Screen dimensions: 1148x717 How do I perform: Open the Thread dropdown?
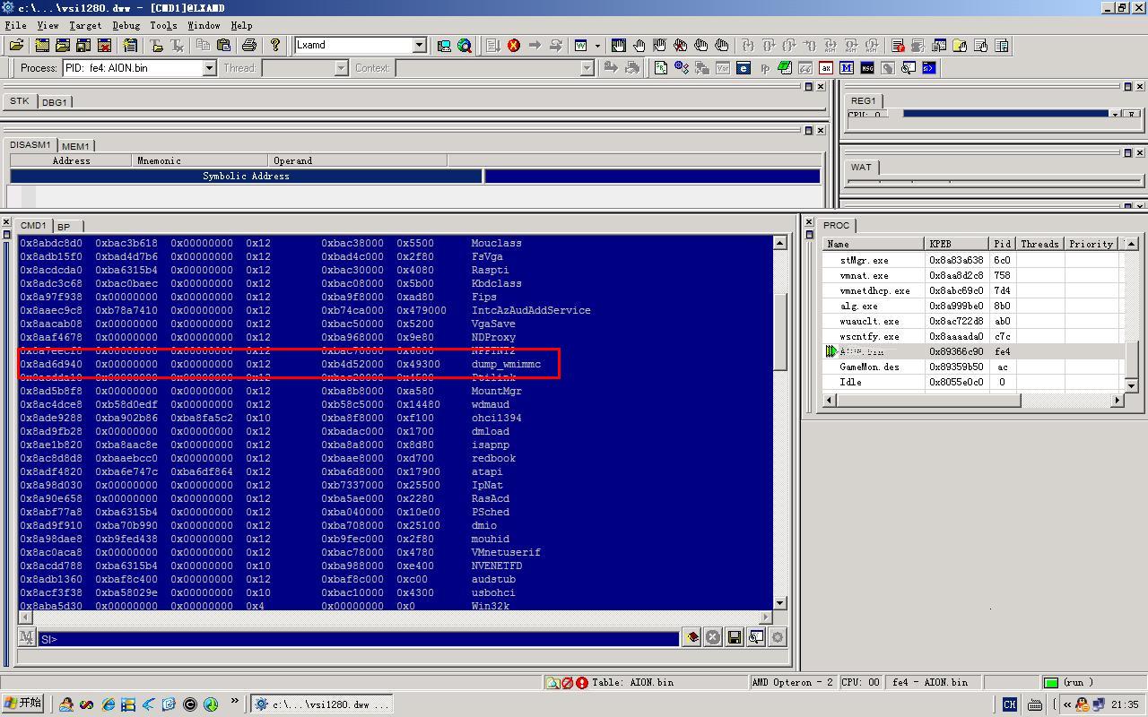click(341, 68)
